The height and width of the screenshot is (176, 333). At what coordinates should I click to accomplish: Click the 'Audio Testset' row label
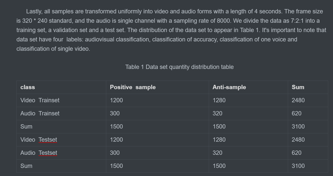coord(39,153)
